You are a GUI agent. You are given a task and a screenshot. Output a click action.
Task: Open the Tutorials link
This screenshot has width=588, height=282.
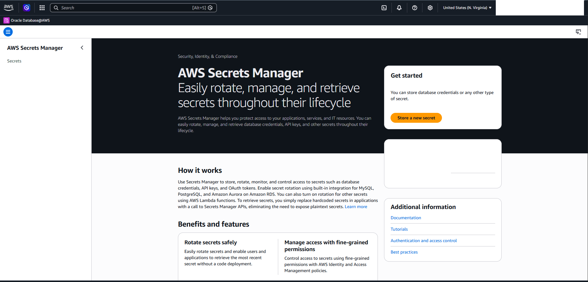(399, 229)
